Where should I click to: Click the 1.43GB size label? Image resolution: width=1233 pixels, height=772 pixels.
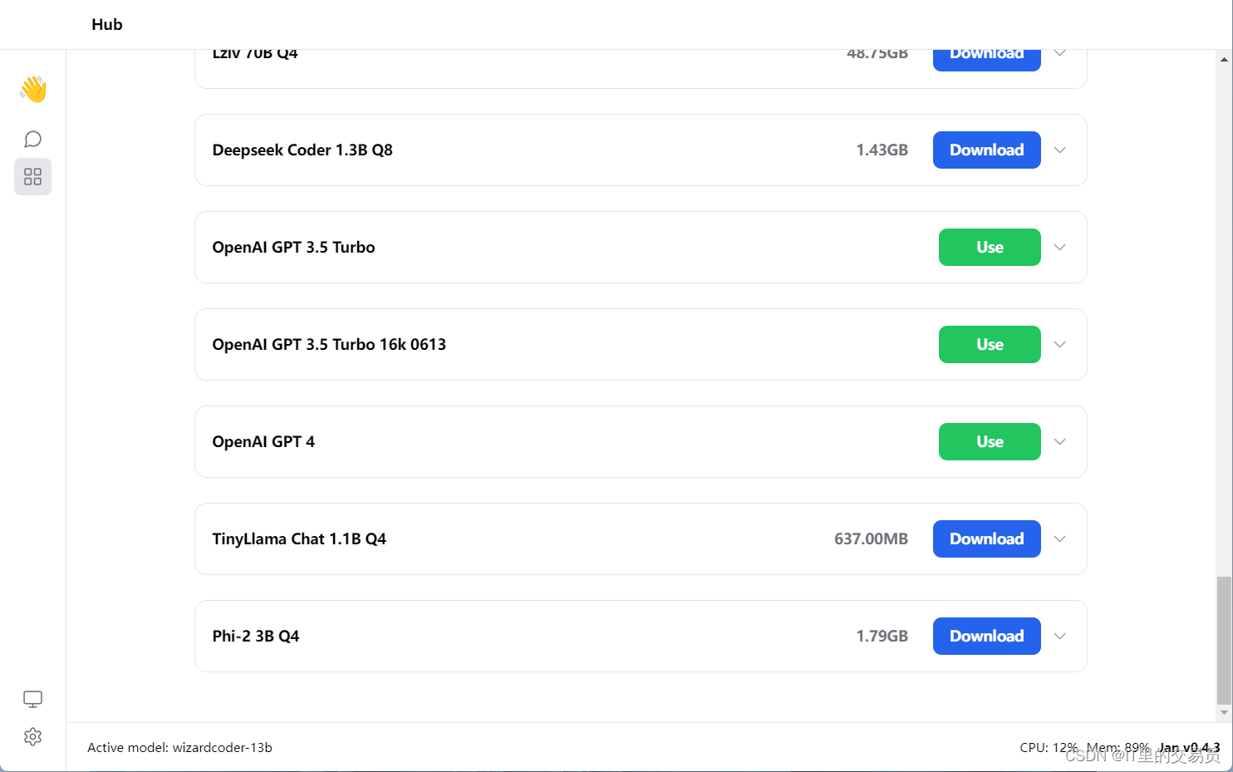pos(882,150)
